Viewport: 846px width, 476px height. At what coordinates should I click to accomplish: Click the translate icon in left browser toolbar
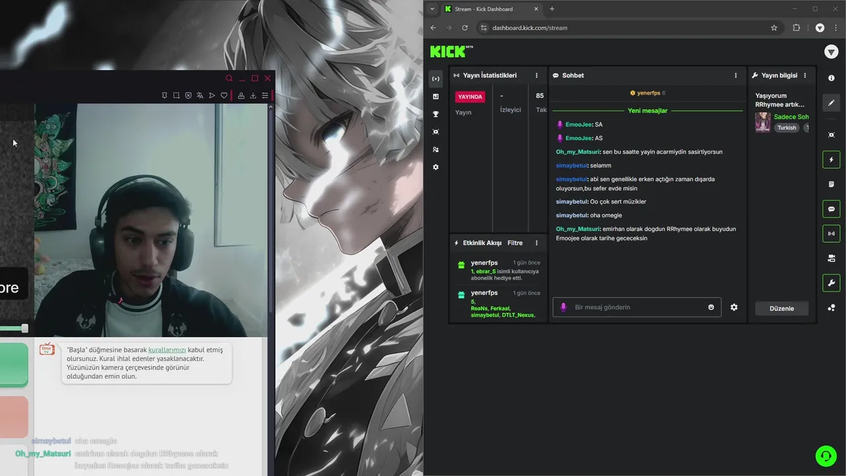pos(200,95)
